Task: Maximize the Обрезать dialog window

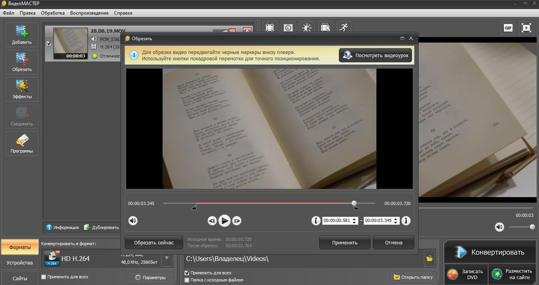Action: tap(402, 38)
